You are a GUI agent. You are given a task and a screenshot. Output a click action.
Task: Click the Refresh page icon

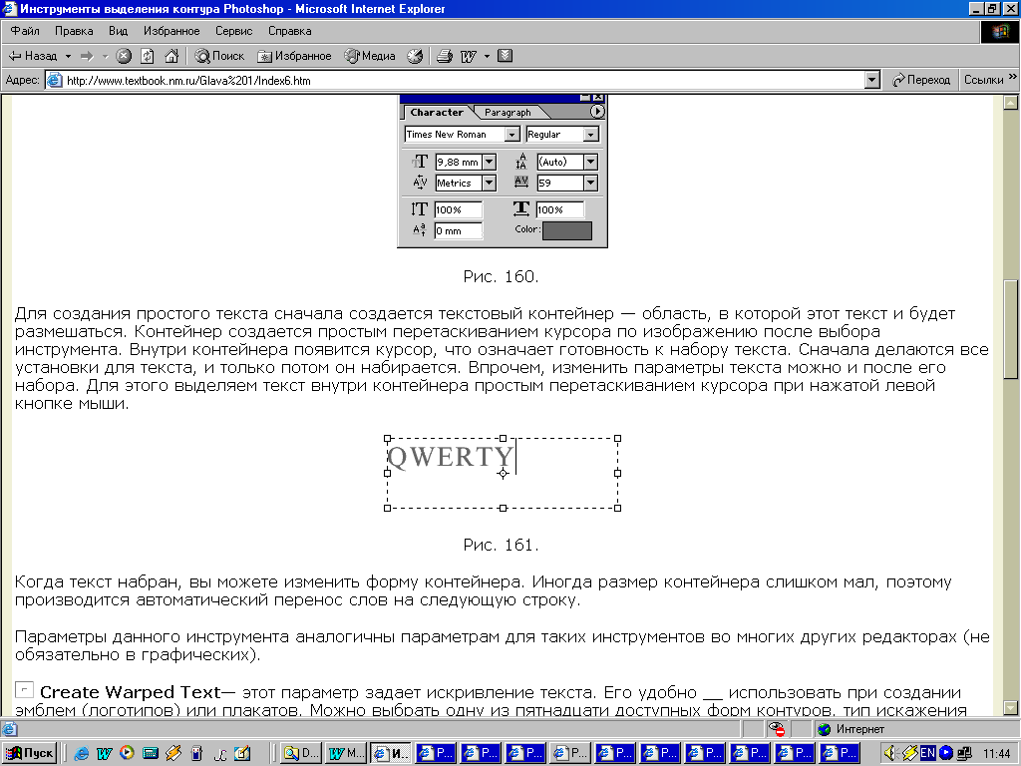148,56
